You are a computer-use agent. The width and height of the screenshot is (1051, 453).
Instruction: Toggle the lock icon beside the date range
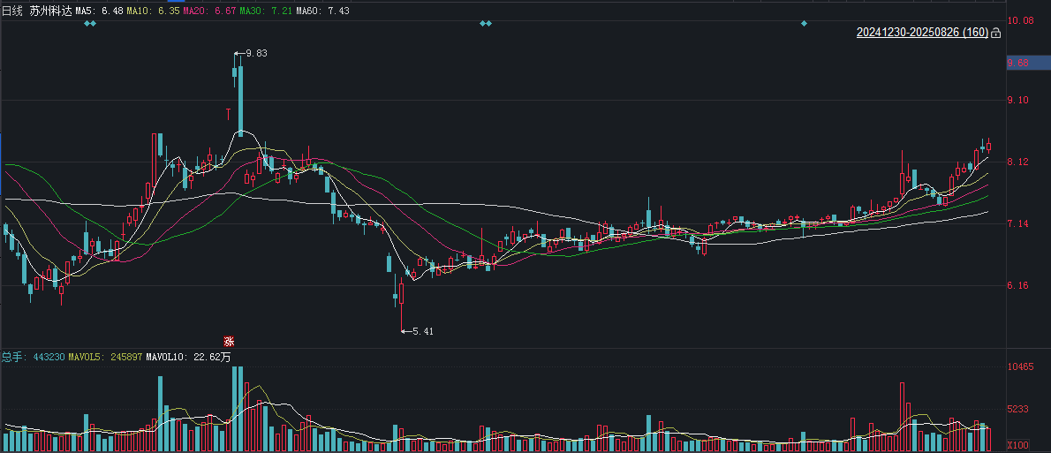(x=996, y=33)
